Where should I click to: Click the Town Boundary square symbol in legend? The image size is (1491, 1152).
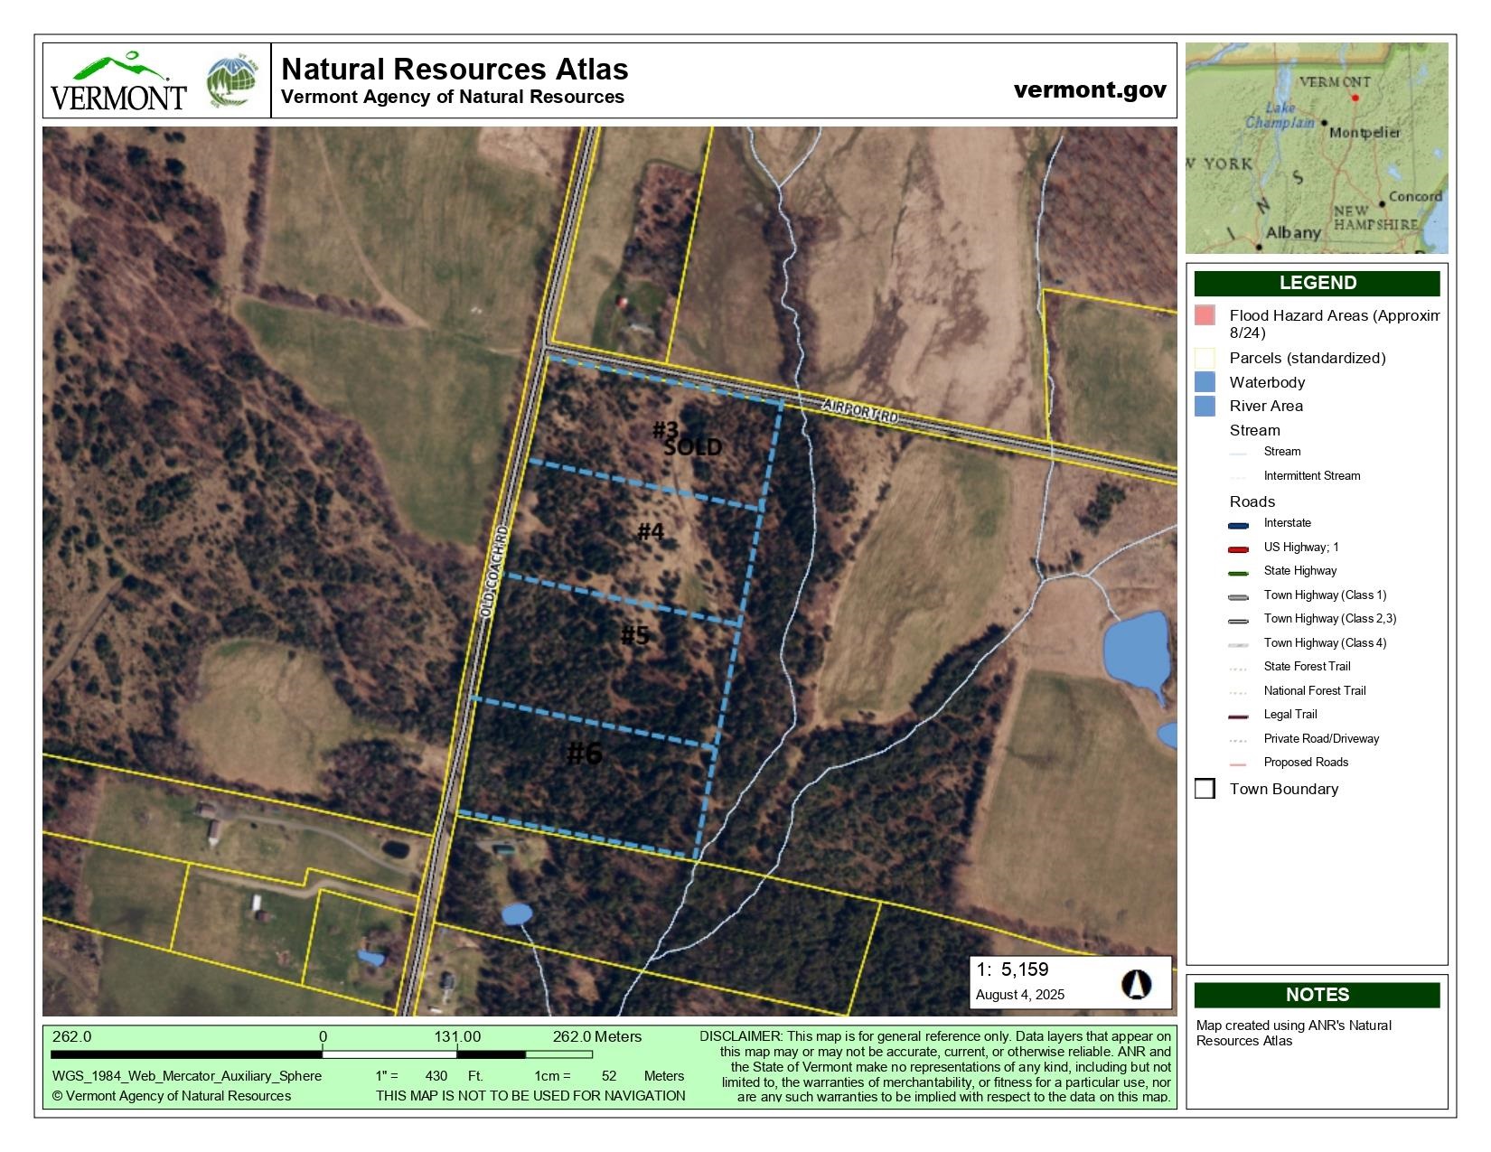pos(1205,789)
